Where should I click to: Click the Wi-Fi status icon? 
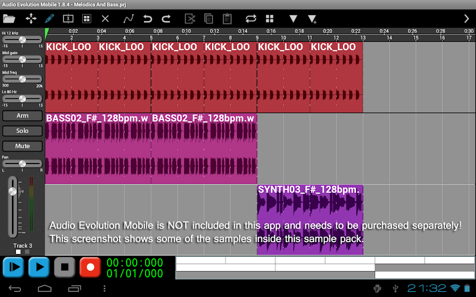pos(455,288)
